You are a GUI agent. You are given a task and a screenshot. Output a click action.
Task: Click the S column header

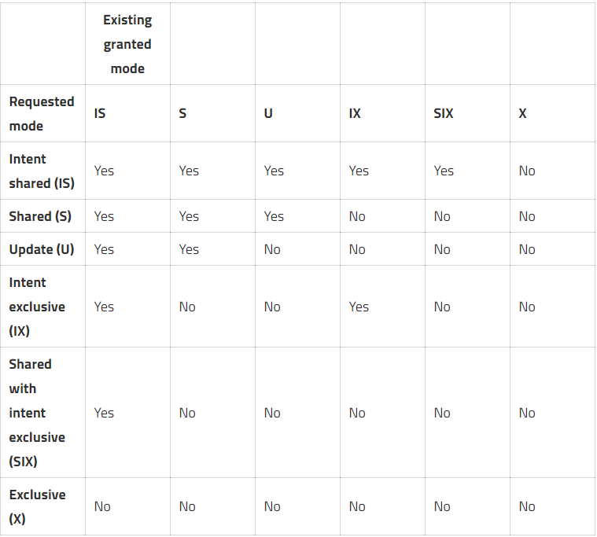(182, 113)
